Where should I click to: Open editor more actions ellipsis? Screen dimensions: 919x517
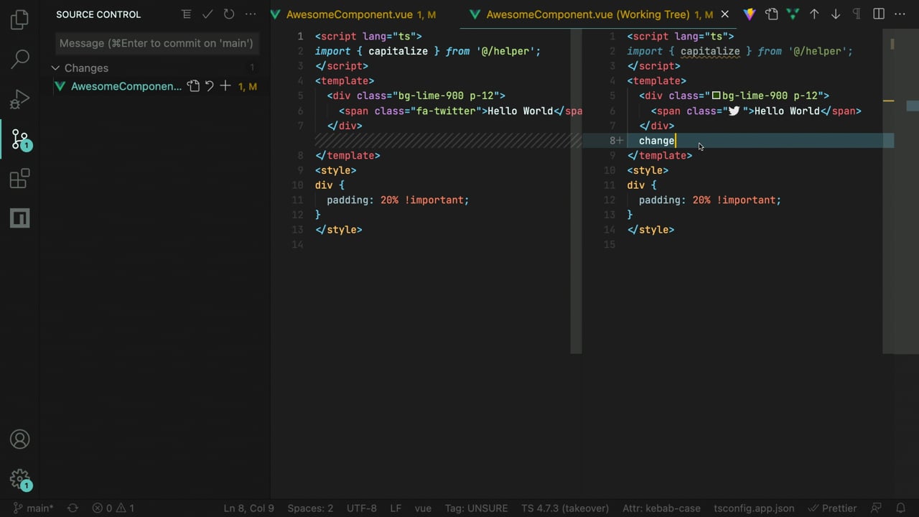(x=900, y=14)
